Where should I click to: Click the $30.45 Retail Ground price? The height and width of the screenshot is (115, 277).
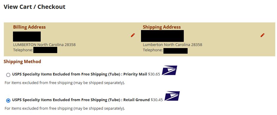pos(157,100)
